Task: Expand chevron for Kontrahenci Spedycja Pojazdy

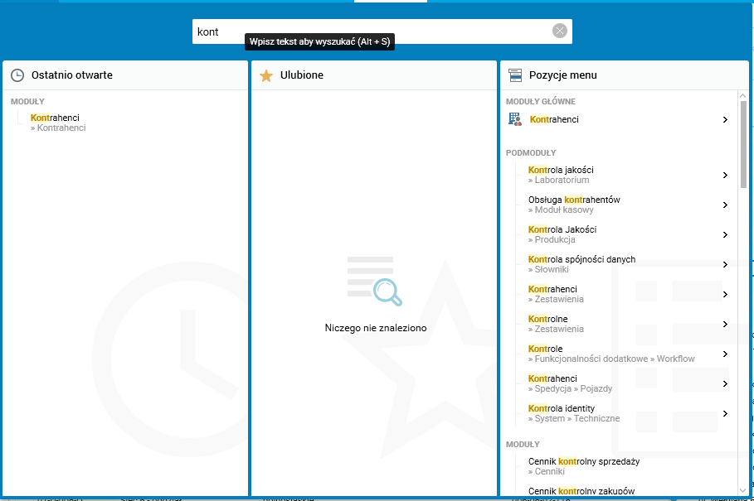Action: click(x=725, y=383)
